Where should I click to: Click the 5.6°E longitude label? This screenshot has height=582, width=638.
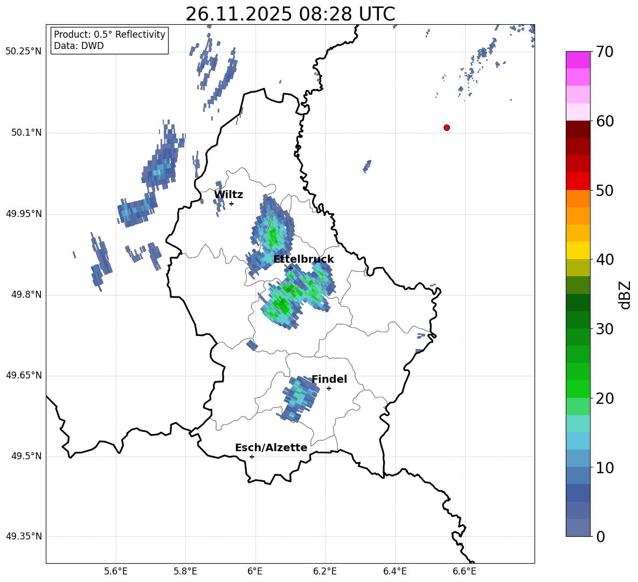point(116,571)
